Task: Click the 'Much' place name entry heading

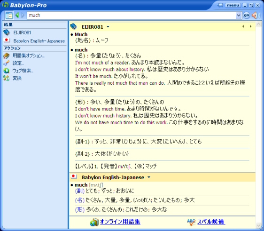Action: pyautogui.click(x=81, y=34)
